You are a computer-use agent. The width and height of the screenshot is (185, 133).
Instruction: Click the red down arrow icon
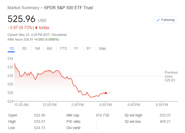coord(36,28)
